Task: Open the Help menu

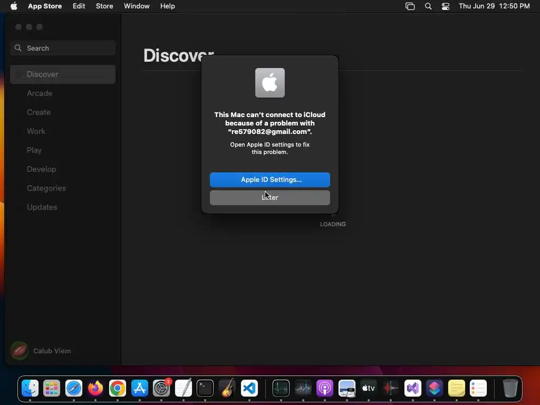Action: [167, 6]
